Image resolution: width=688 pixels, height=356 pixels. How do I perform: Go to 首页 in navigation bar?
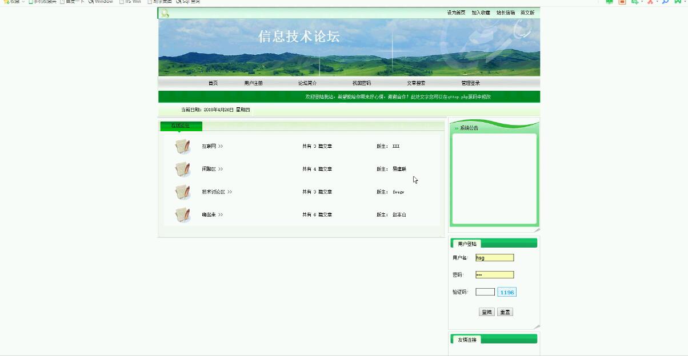tap(213, 83)
